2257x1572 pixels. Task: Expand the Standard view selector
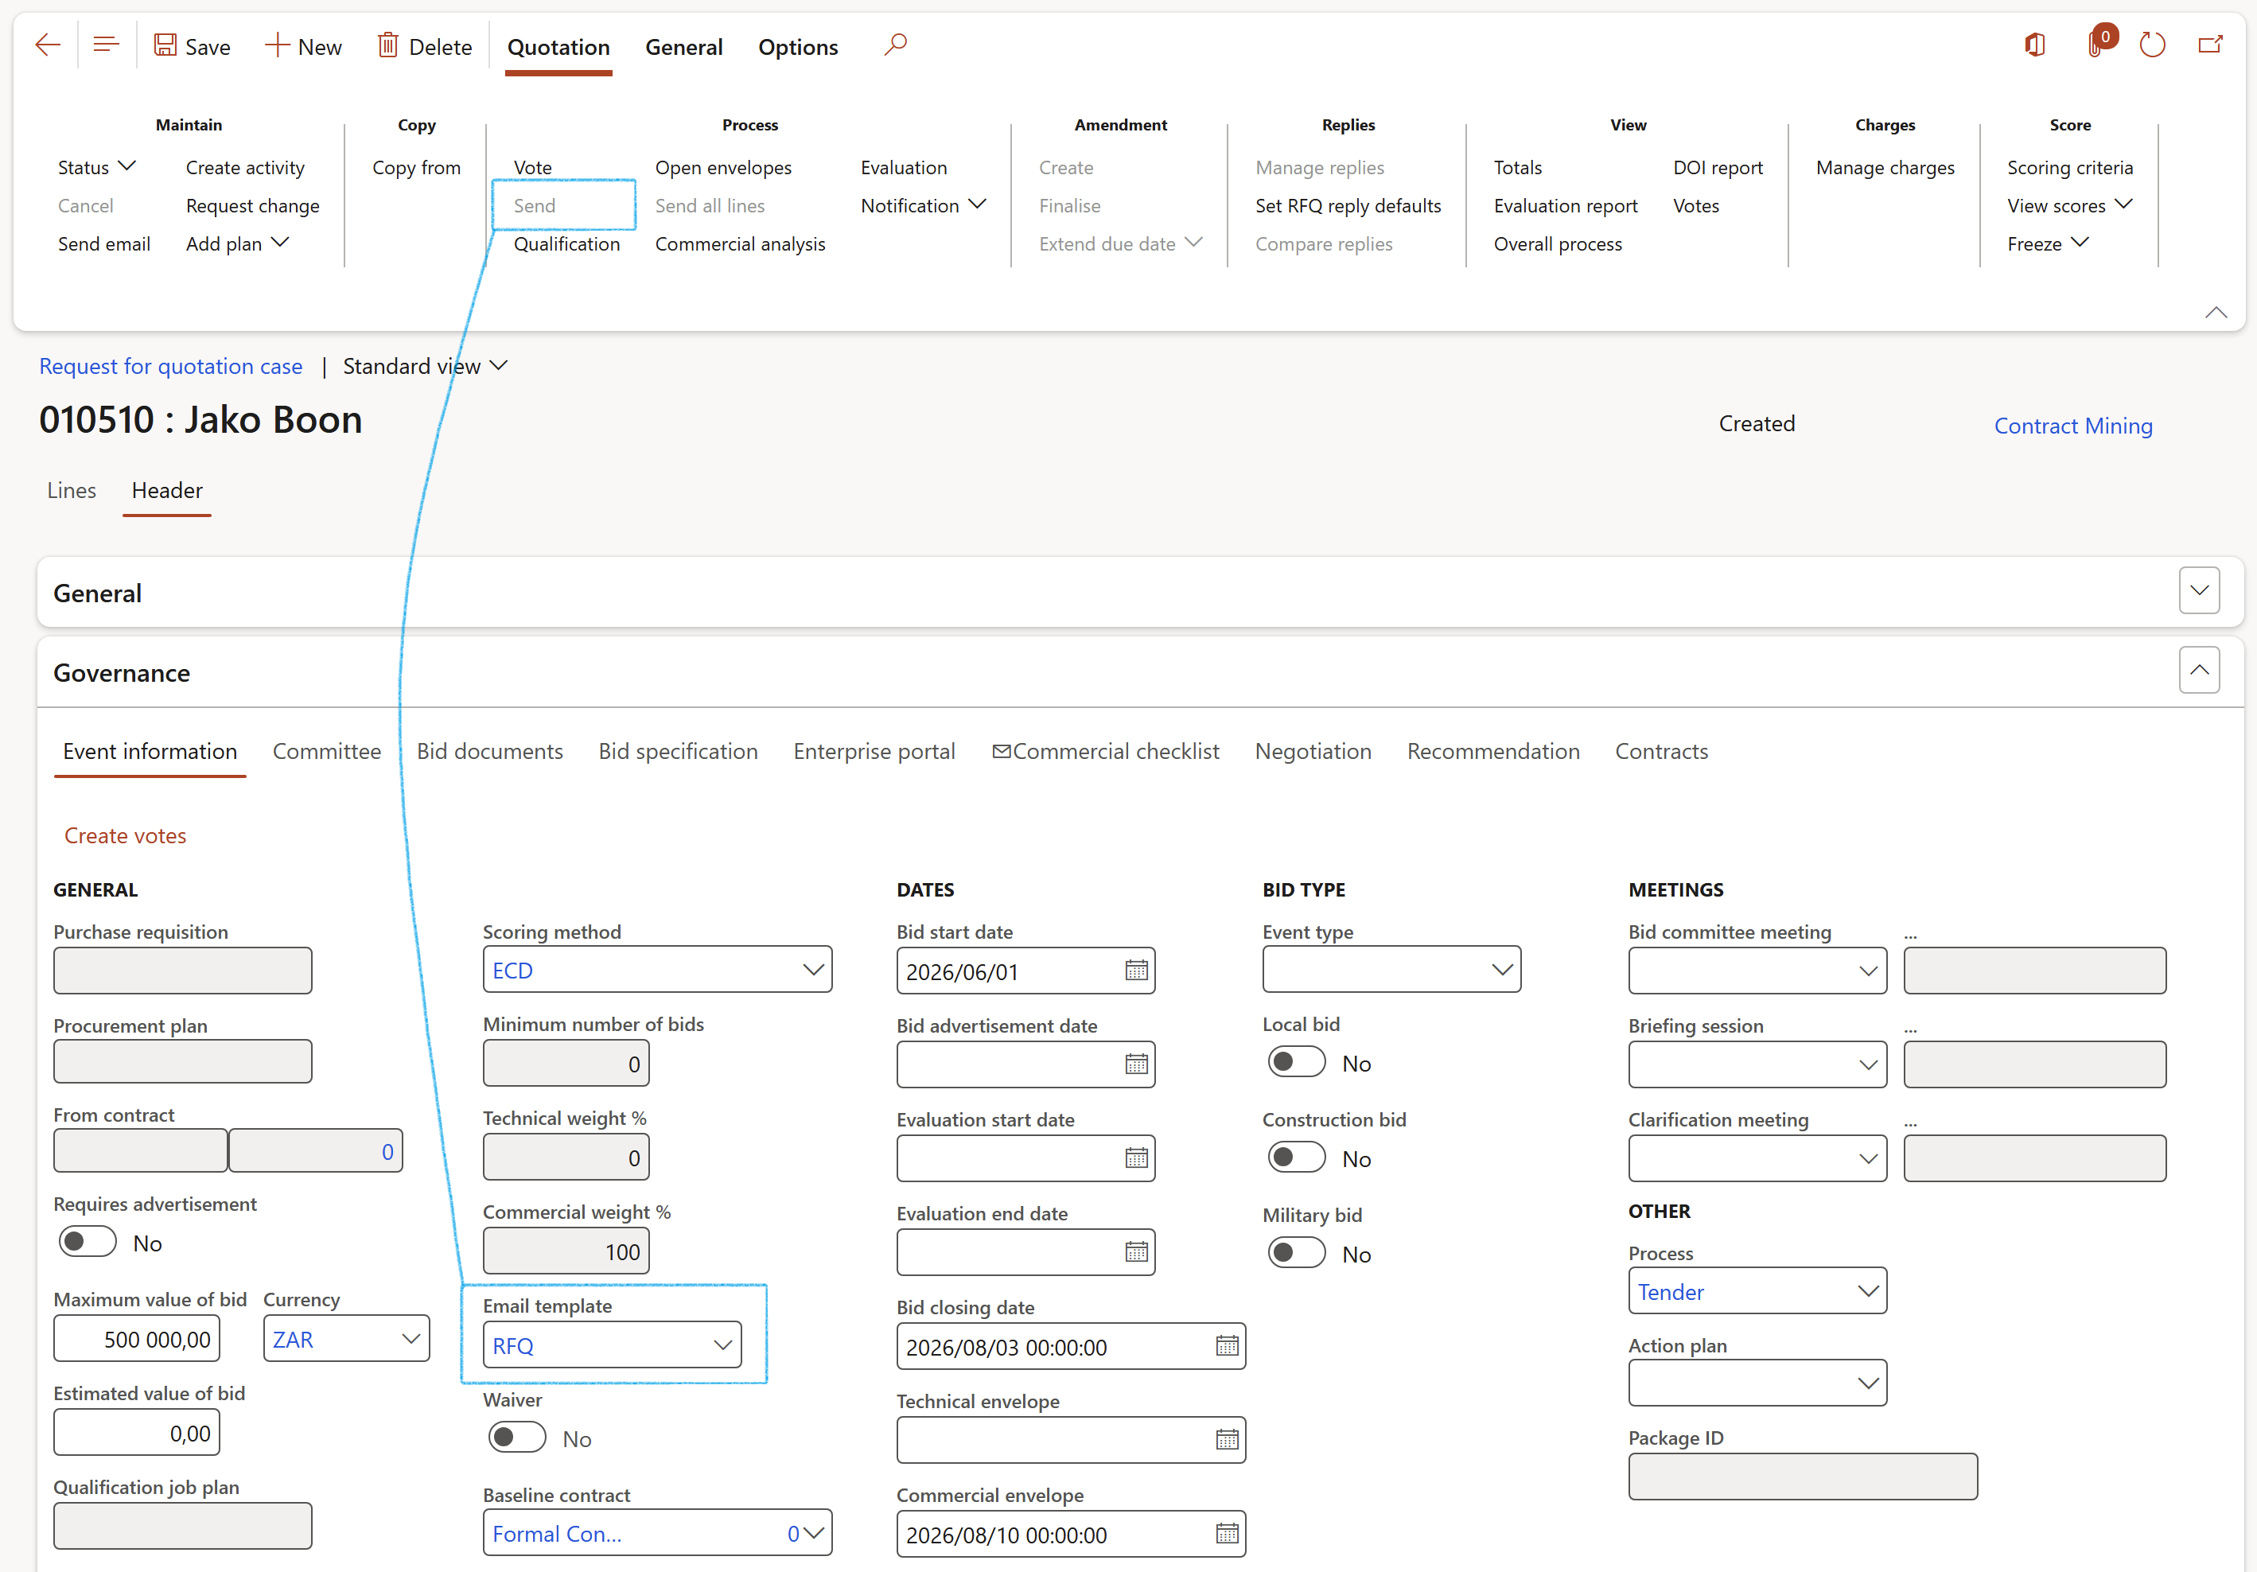426,366
